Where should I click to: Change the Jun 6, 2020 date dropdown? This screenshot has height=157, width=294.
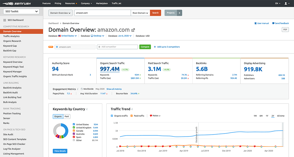point(125,36)
